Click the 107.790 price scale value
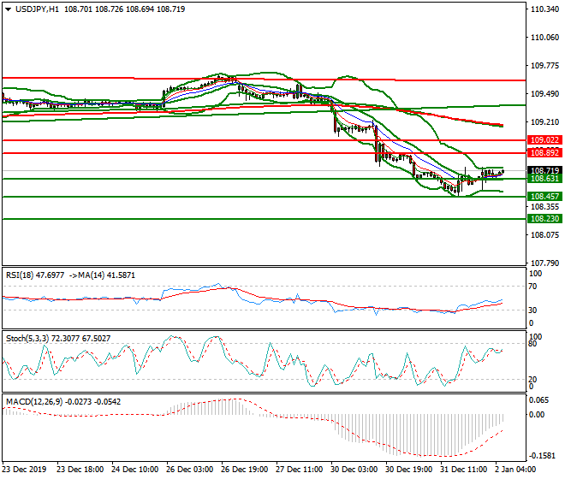Image resolution: width=565 pixels, height=479 pixels. pyautogui.click(x=544, y=263)
